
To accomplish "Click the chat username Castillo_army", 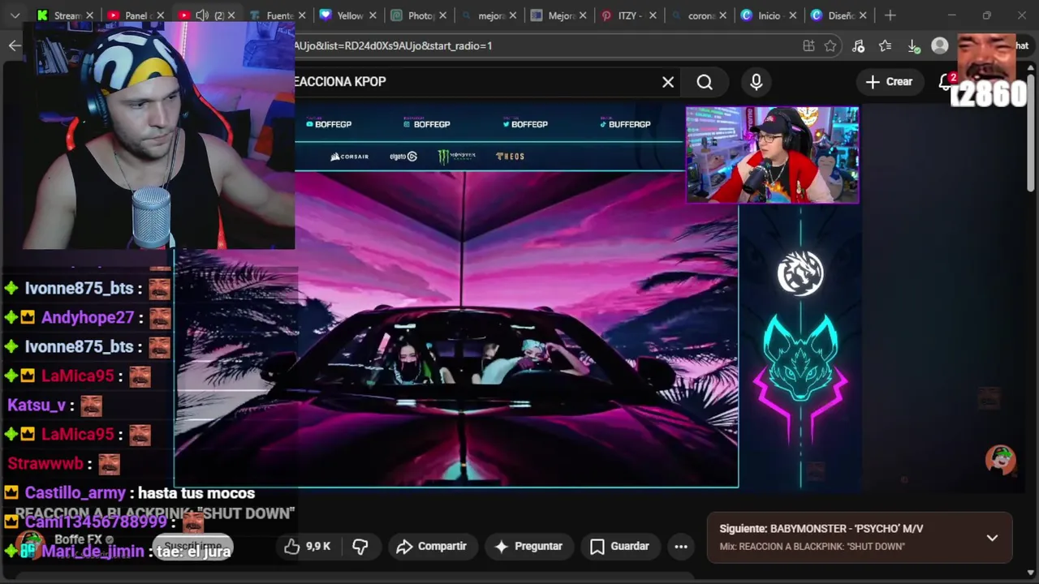I will [75, 492].
